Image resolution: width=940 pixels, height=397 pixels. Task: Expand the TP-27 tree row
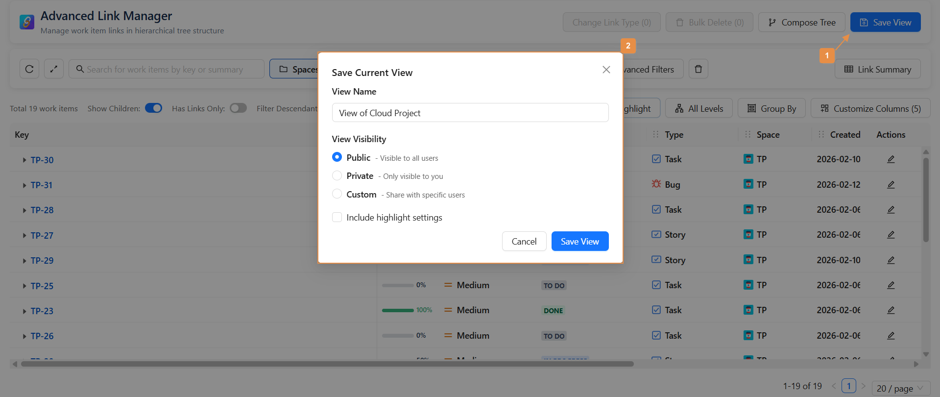click(x=24, y=236)
